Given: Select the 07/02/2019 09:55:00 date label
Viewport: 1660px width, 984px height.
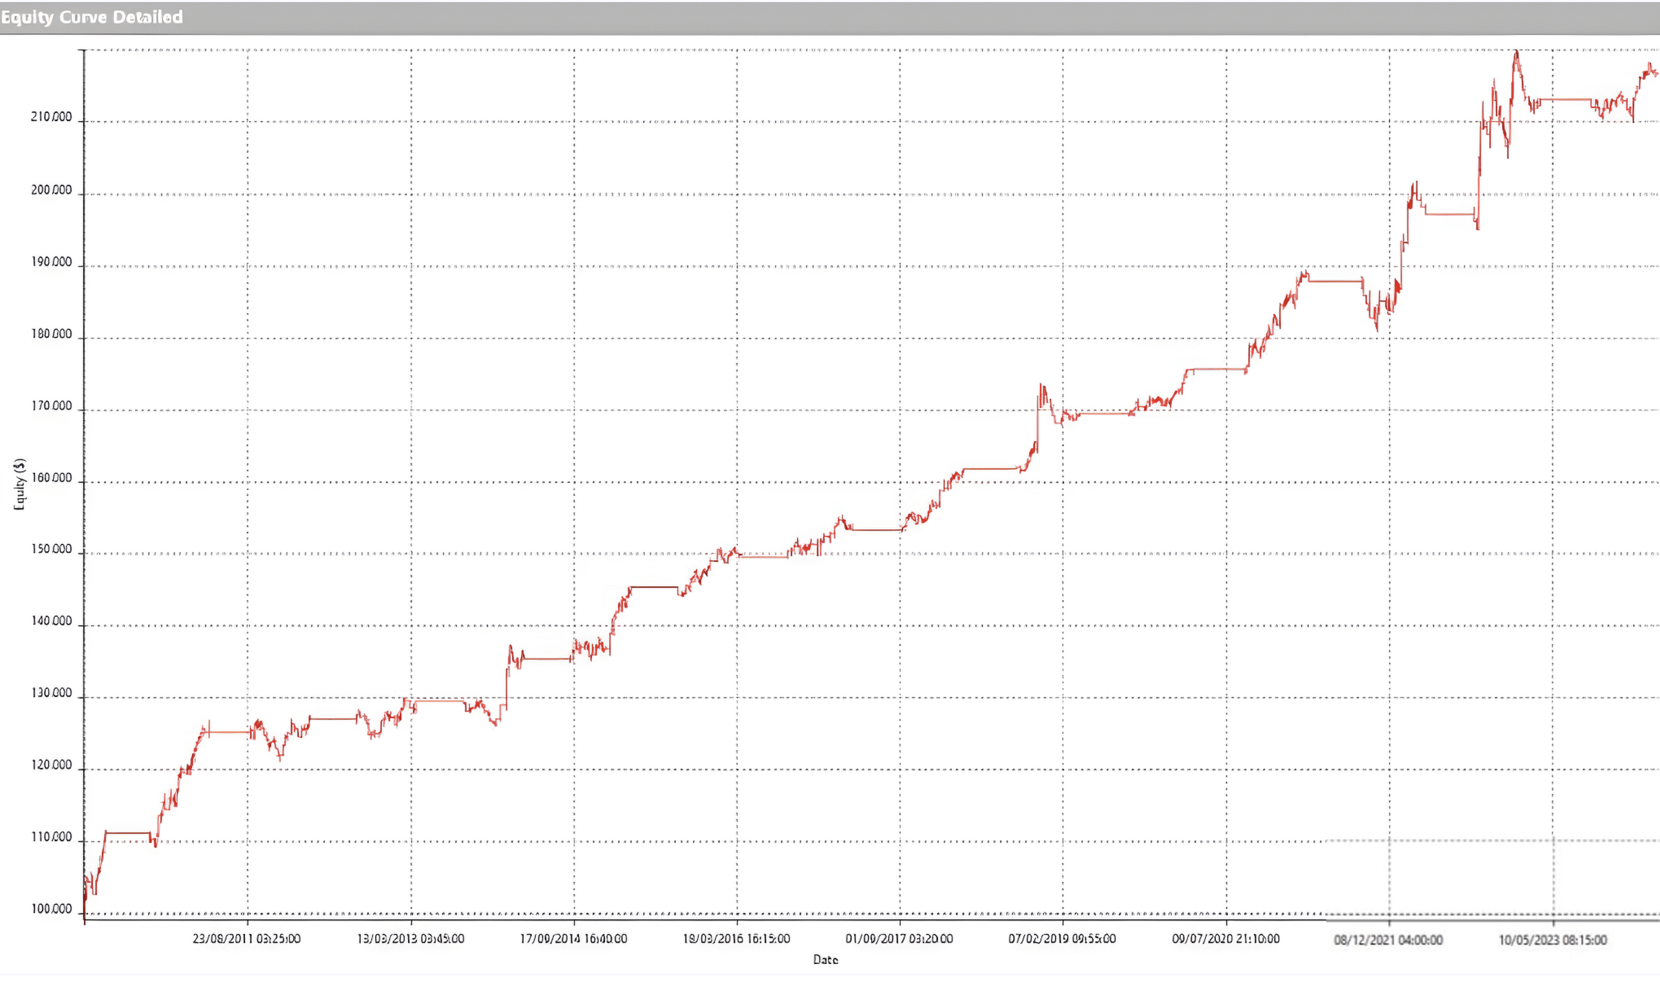Looking at the screenshot, I should (1062, 939).
